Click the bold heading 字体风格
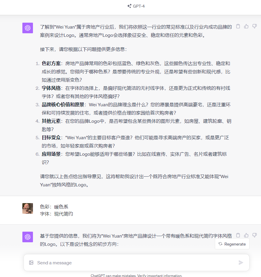 click(51, 88)
